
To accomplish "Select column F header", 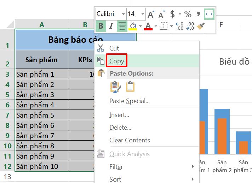I will click(221, 24).
